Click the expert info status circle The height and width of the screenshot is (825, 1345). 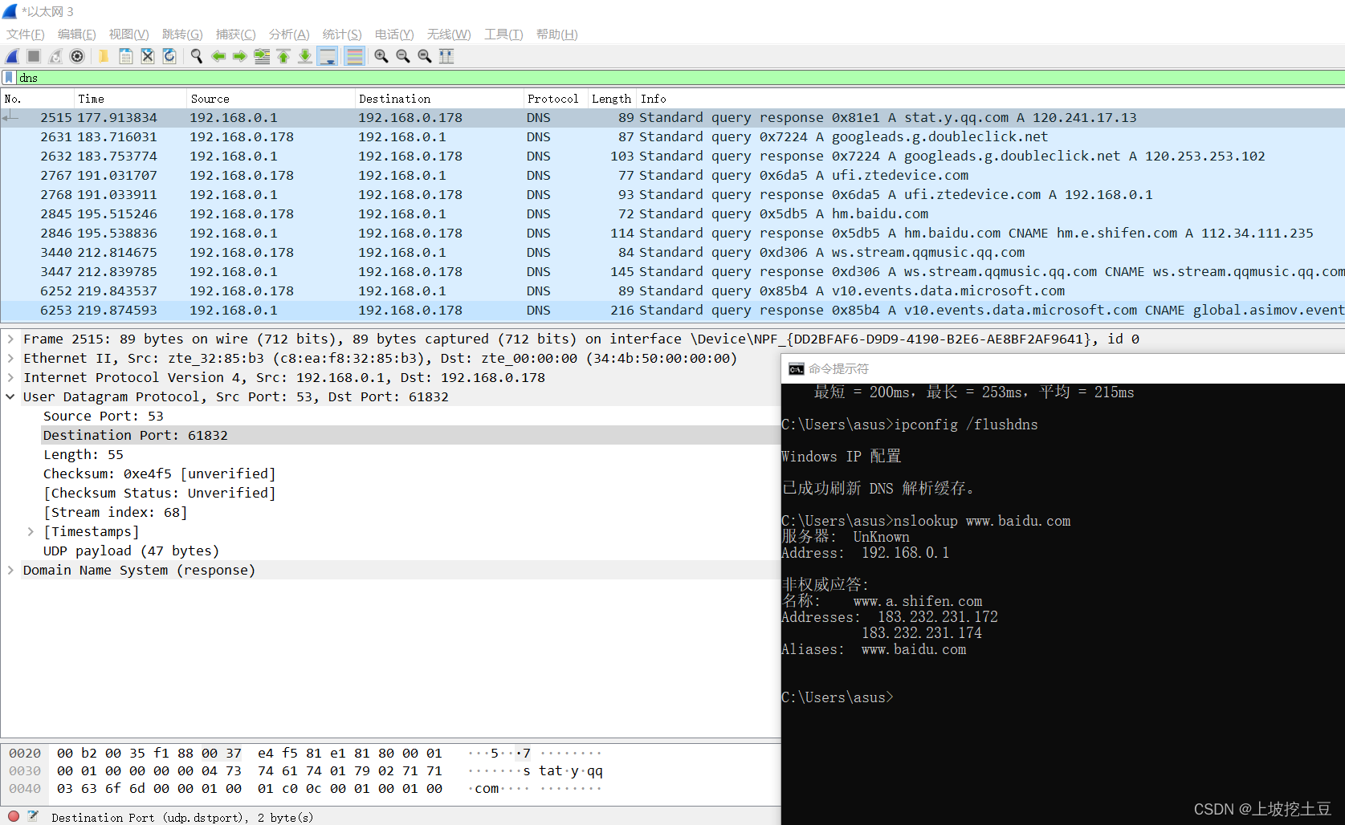coord(14,816)
